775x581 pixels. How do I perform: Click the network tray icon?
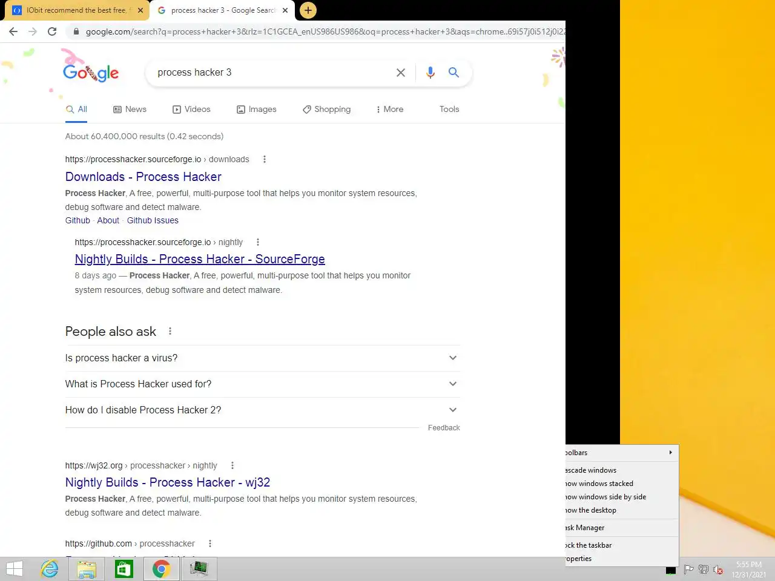tap(704, 570)
